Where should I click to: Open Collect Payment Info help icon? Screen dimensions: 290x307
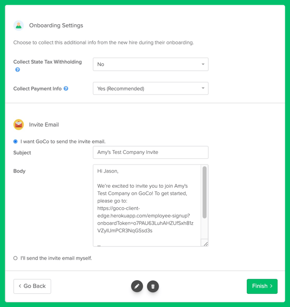click(x=66, y=89)
